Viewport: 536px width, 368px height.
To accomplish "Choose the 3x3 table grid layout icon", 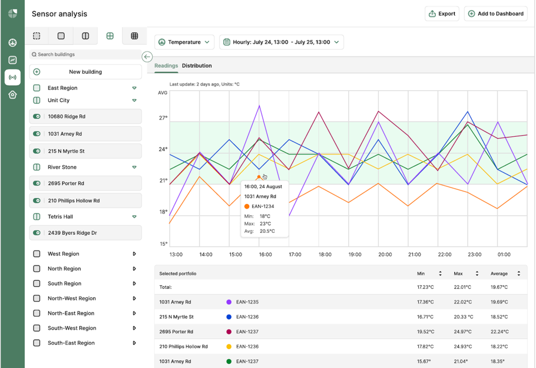I will [134, 36].
